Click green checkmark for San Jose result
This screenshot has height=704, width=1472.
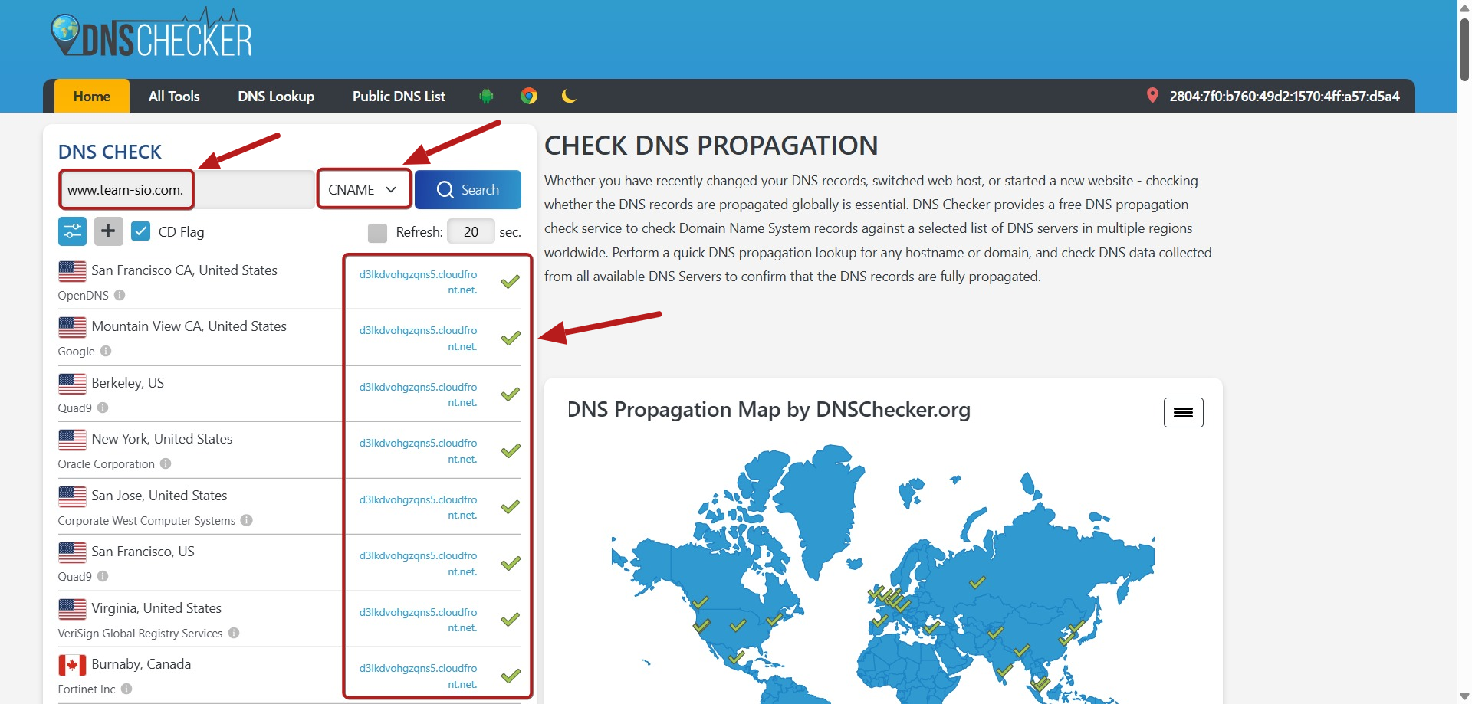click(x=511, y=507)
